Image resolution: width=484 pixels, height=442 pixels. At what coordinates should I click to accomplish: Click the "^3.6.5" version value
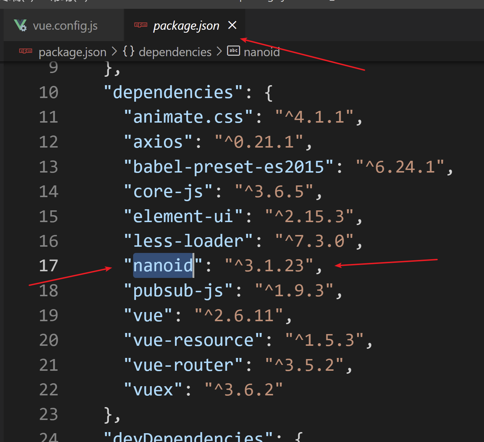pyautogui.click(x=274, y=191)
